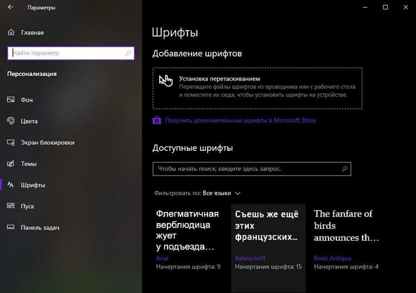416x293 pixels.
Task: Click the Arial font name link
Action: coord(162,258)
